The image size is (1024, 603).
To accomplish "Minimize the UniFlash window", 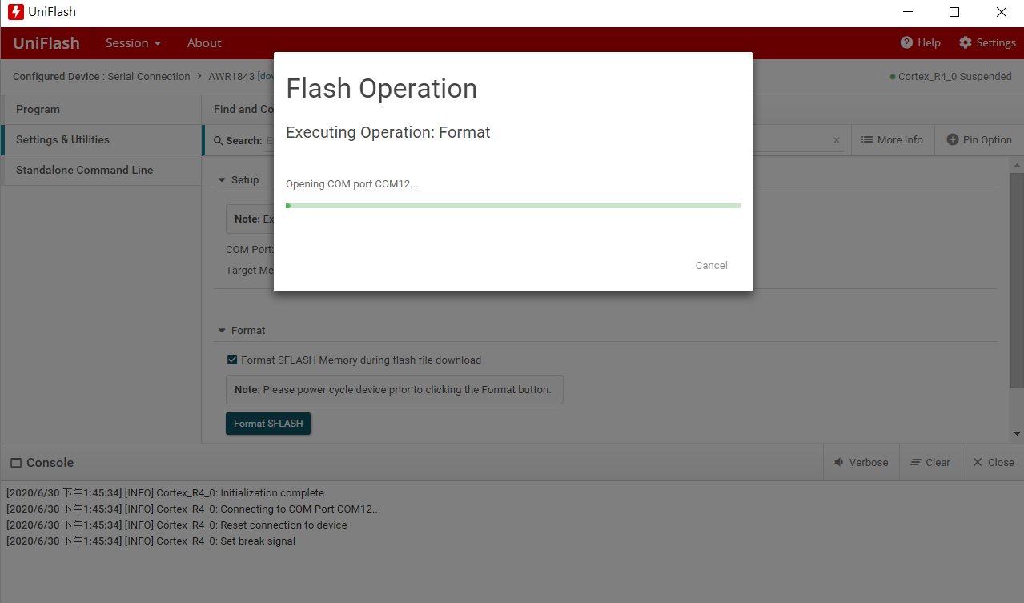I will 907,12.
